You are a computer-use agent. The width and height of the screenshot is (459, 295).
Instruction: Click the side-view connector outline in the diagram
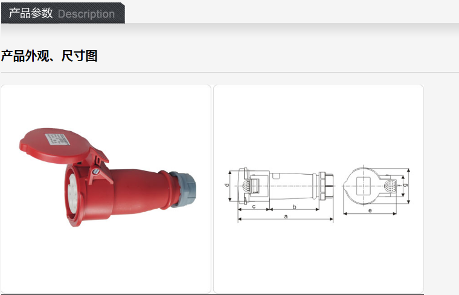click(286, 186)
